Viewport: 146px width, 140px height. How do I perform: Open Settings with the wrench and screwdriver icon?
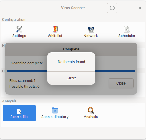pos(19,29)
